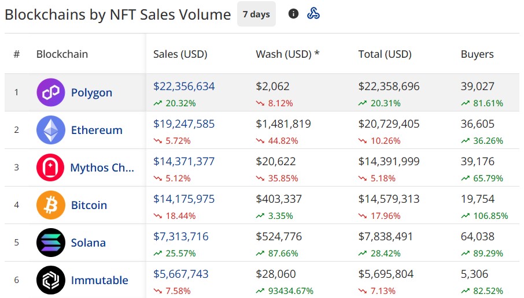
Task: Sort by Wash (USD) column header
Action: click(287, 54)
